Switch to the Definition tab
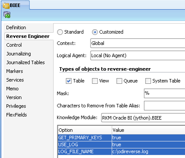This screenshot has width=185, height=158. [16, 27]
